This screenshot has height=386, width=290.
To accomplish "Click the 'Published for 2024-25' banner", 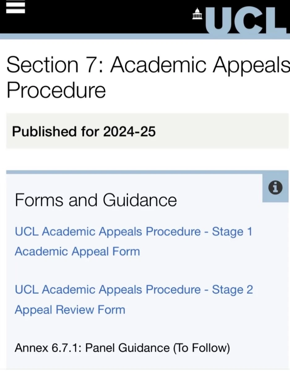I will [x=147, y=131].
